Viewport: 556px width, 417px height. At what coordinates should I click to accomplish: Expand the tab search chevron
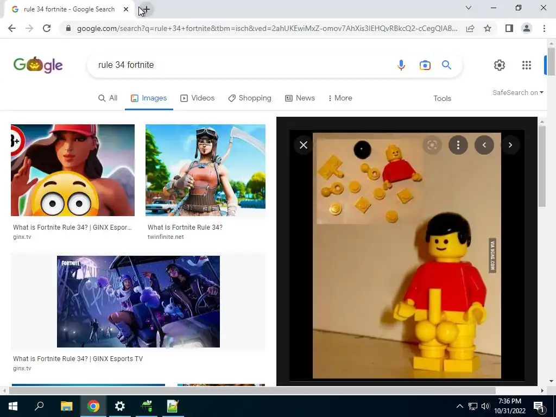(469, 8)
